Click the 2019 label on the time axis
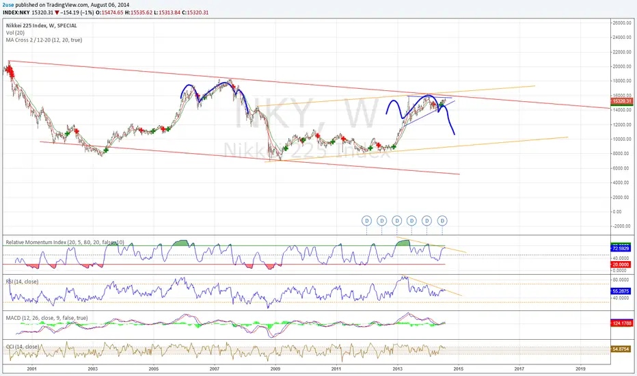 [580, 368]
